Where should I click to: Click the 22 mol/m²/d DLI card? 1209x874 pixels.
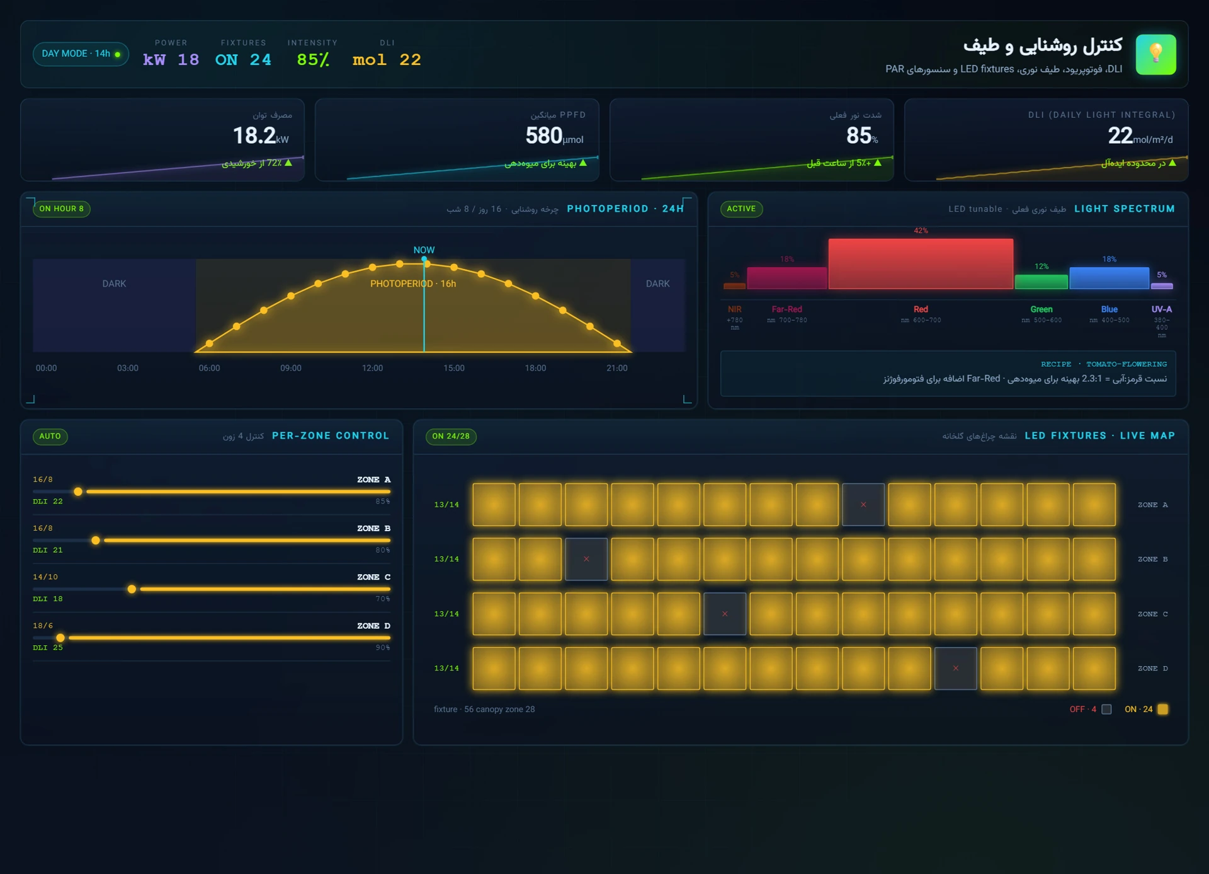click(x=1046, y=140)
